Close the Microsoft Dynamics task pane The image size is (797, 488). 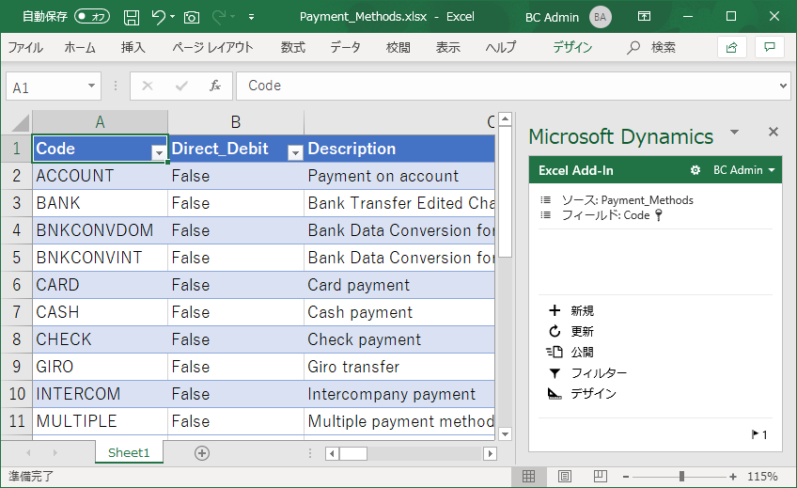(774, 133)
